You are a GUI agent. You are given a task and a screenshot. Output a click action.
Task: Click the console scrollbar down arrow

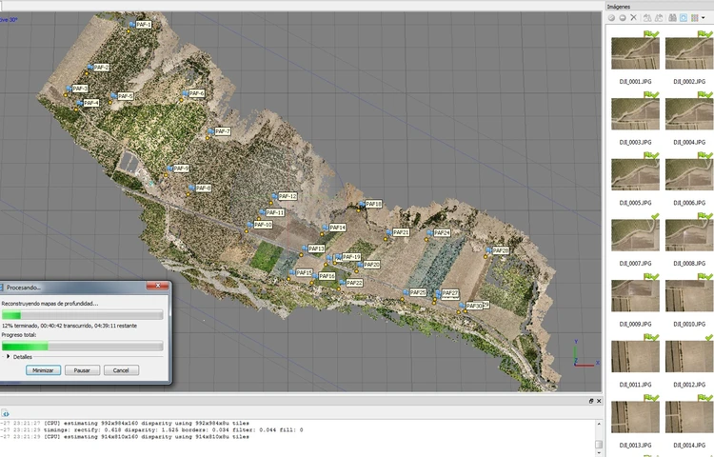[x=599, y=452]
